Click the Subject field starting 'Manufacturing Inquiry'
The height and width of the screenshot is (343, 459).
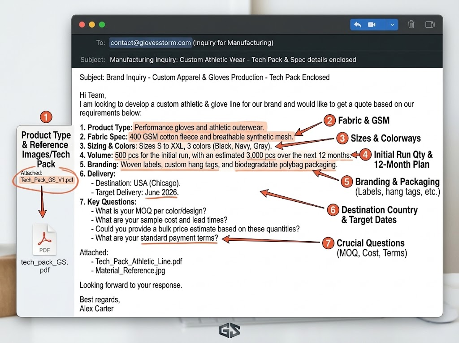233,60
